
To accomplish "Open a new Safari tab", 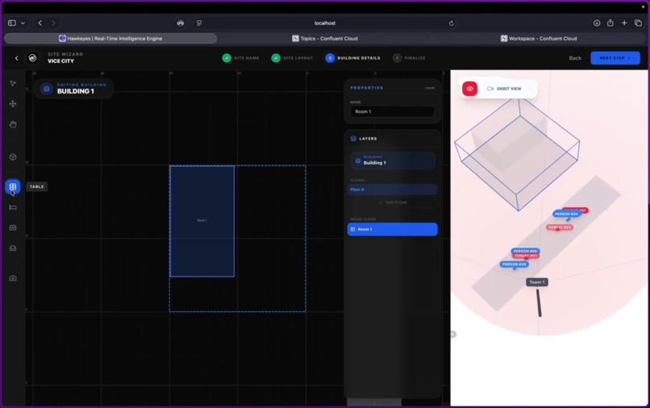I will pyautogui.click(x=624, y=23).
